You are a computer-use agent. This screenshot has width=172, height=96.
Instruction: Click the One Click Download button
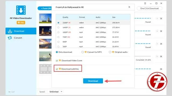click(x=149, y=8)
